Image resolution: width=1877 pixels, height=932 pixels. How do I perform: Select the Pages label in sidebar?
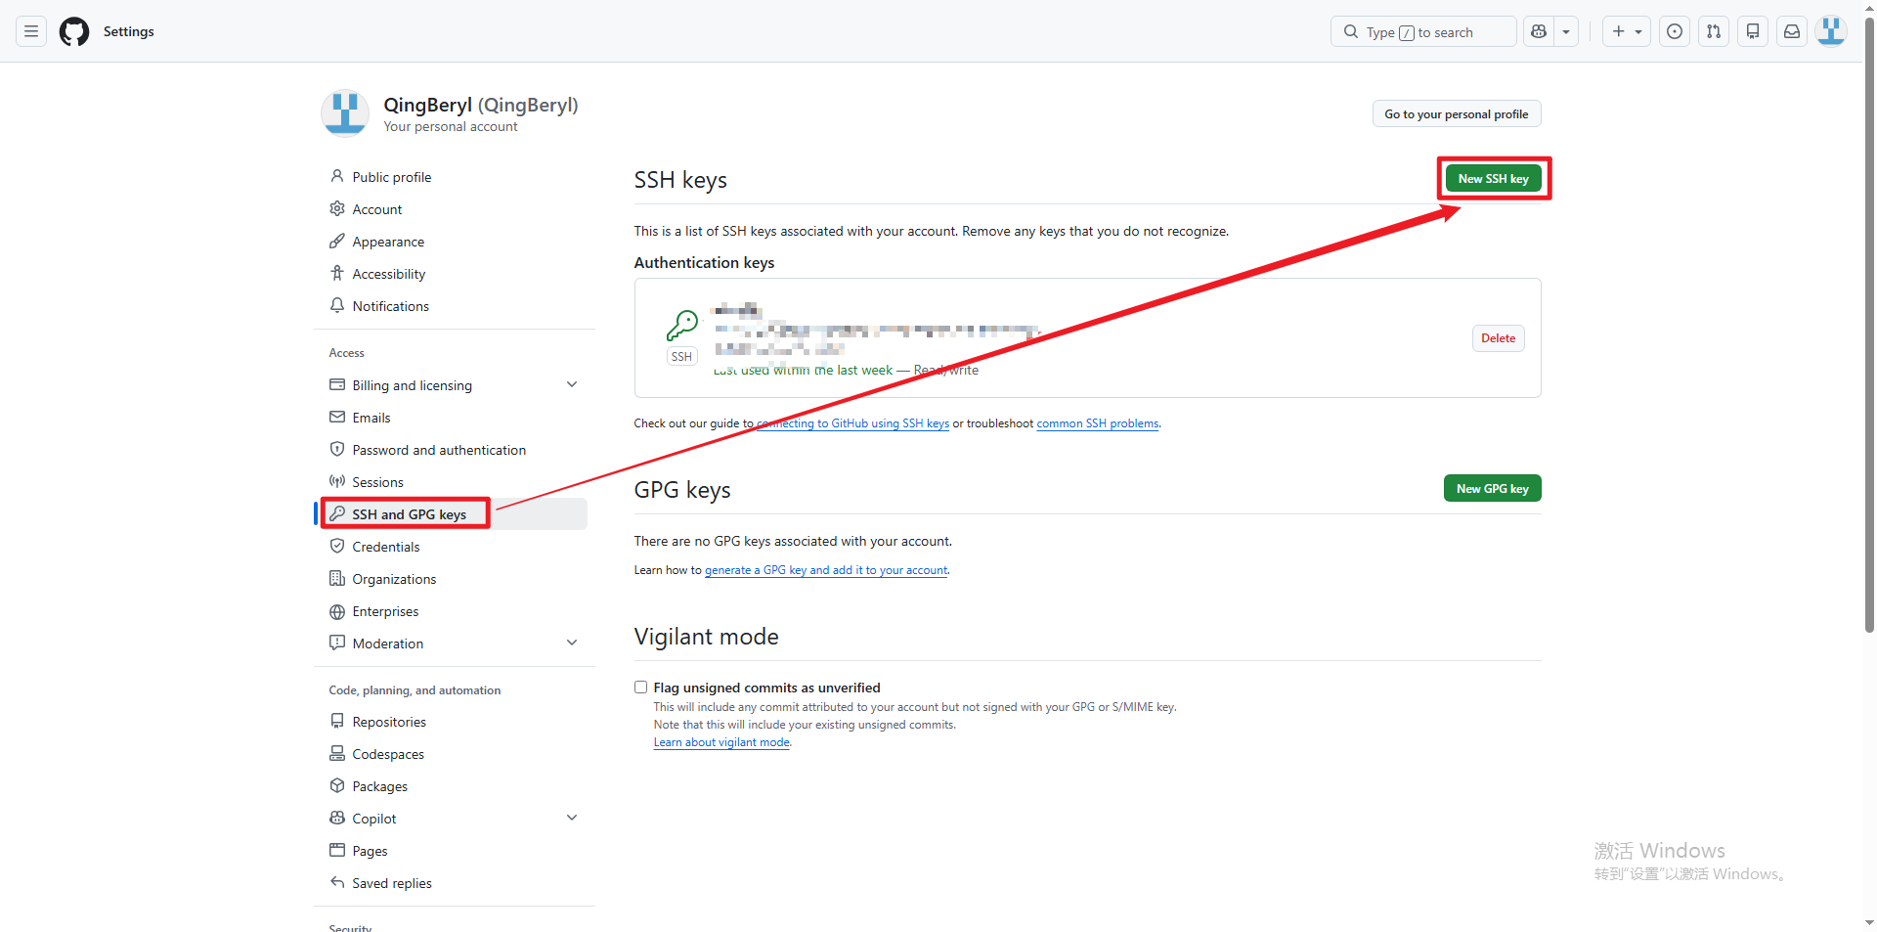370,851
